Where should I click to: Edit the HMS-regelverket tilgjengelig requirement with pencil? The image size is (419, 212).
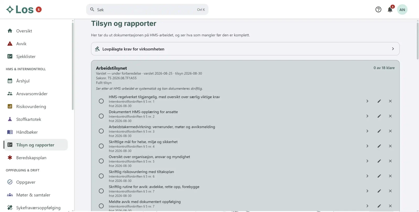click(379, 101)
